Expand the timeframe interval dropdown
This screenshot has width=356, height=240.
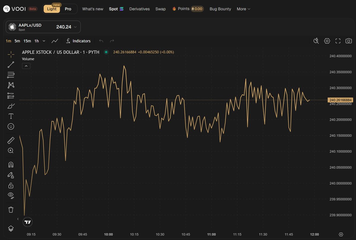(44, 41)
